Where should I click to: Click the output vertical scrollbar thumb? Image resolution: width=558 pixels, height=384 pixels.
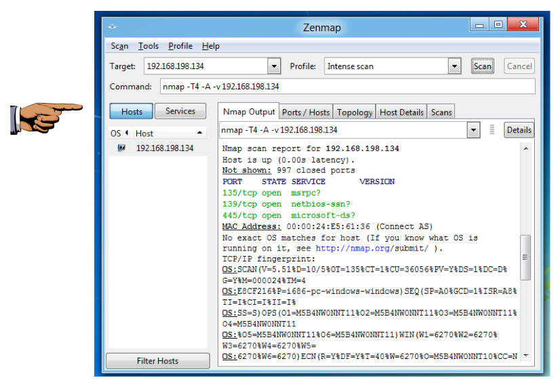pos(525,257)
